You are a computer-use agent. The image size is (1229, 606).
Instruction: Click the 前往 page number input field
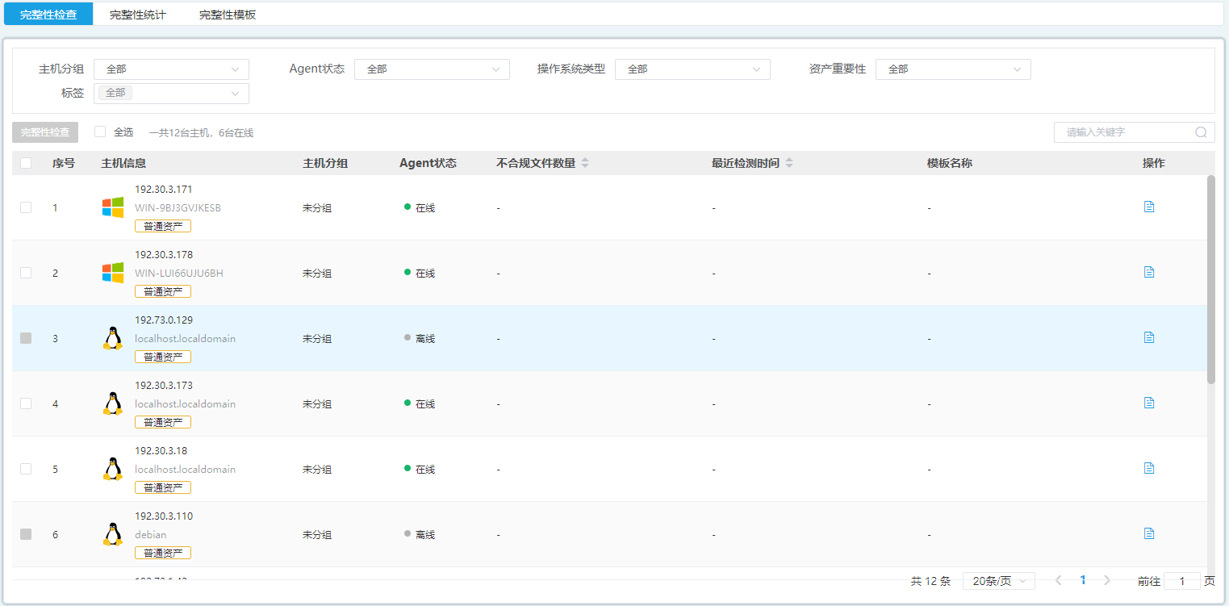(x=1182, y=581)
